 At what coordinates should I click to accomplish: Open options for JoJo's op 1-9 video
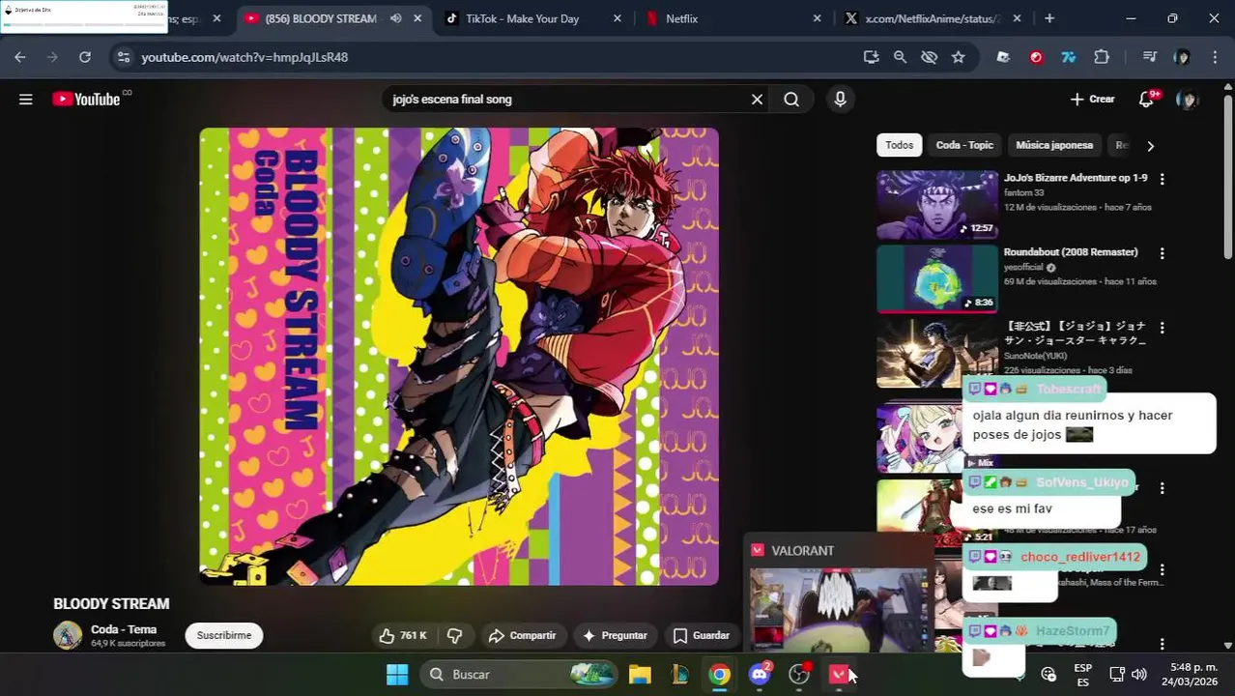pos(1162,179)
